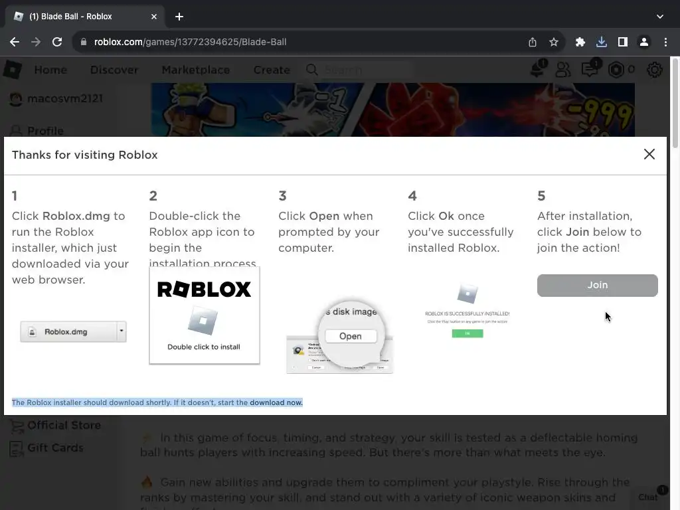
Task: Go to Home in Roblox navigation
Action: click(50, 70)
